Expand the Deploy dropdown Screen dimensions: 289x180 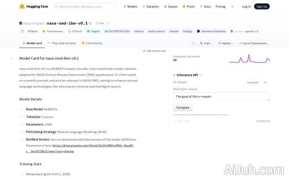[225, 43]
